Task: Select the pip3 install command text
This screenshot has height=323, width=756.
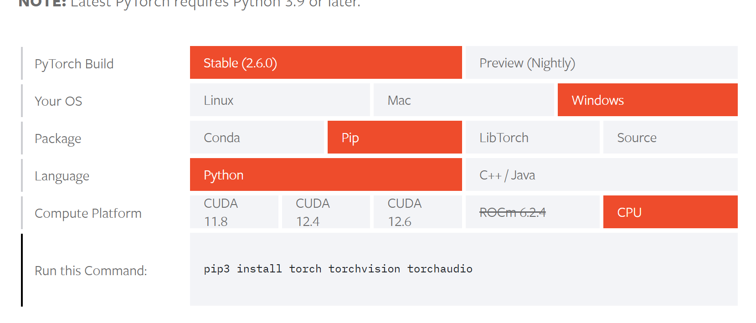Action: 338,269
